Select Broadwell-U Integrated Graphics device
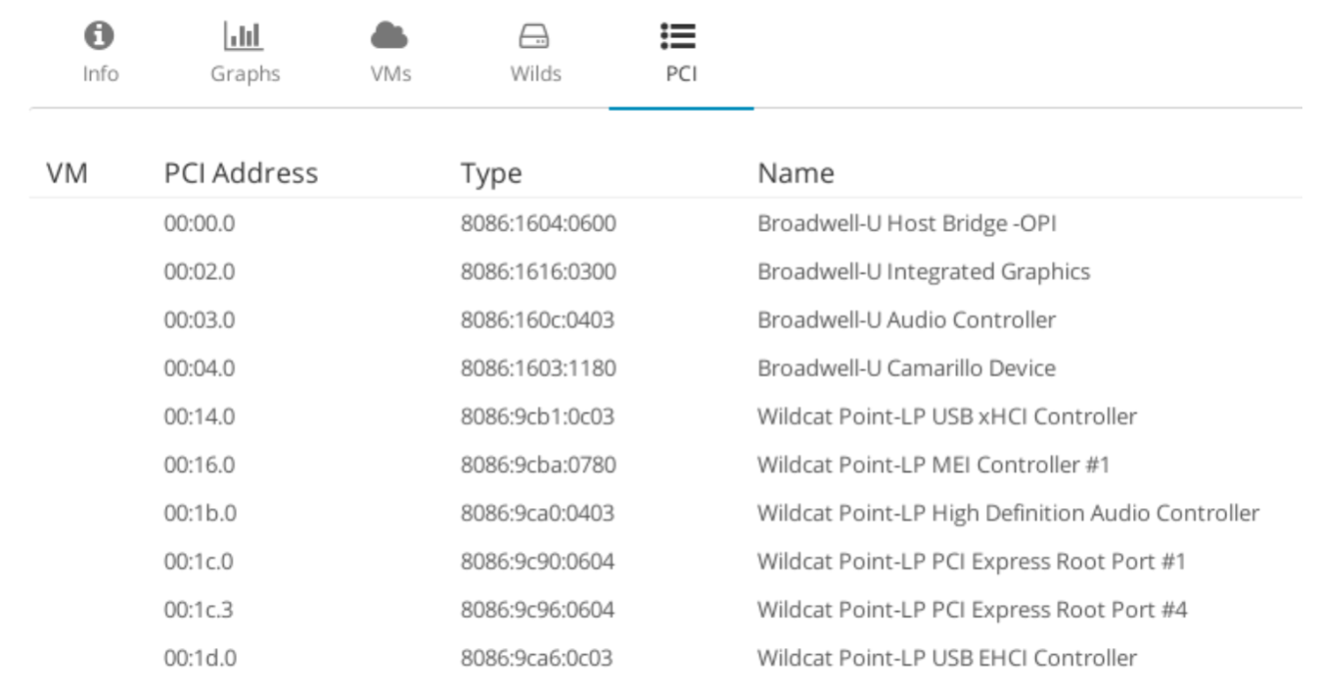Image resolution: width=1319 pixels, height=697 pixels. click(923, 272)
